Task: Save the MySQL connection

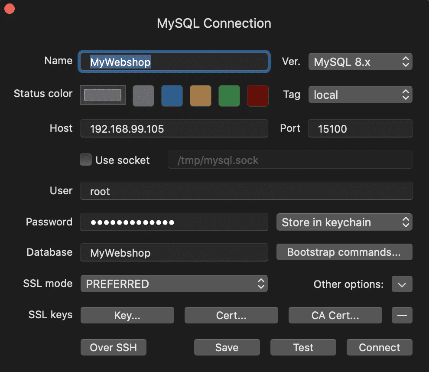Action: pos(227,347)
